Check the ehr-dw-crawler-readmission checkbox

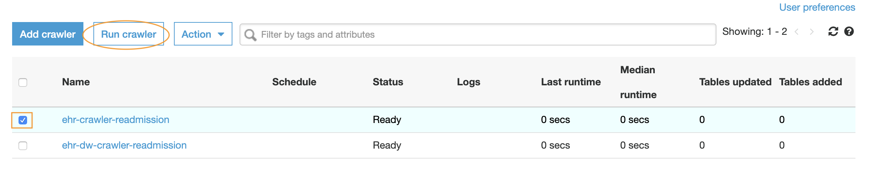23,146
